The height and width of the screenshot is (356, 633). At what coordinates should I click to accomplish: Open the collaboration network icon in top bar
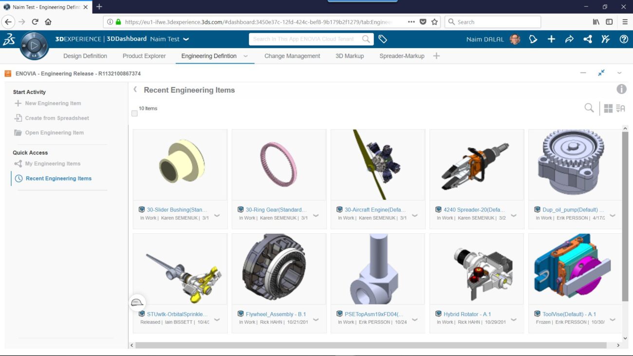[588, 39]
